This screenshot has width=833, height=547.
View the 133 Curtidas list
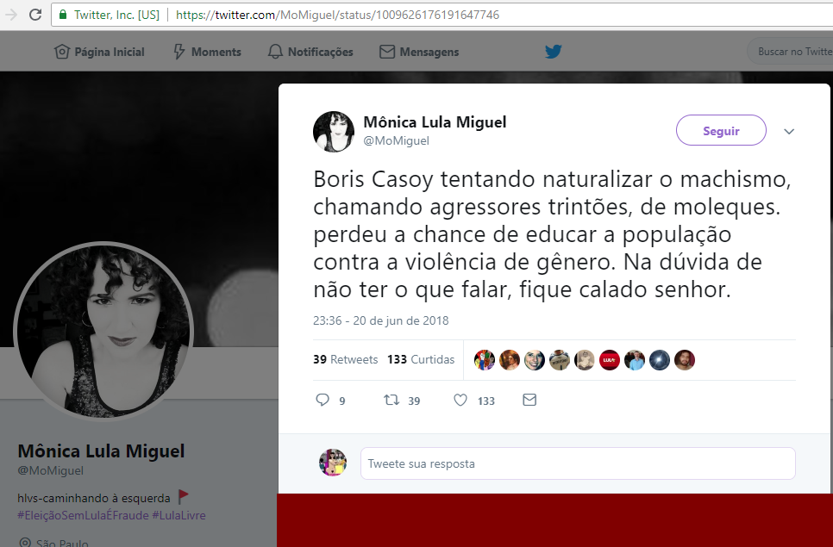(x=421, y=360)
